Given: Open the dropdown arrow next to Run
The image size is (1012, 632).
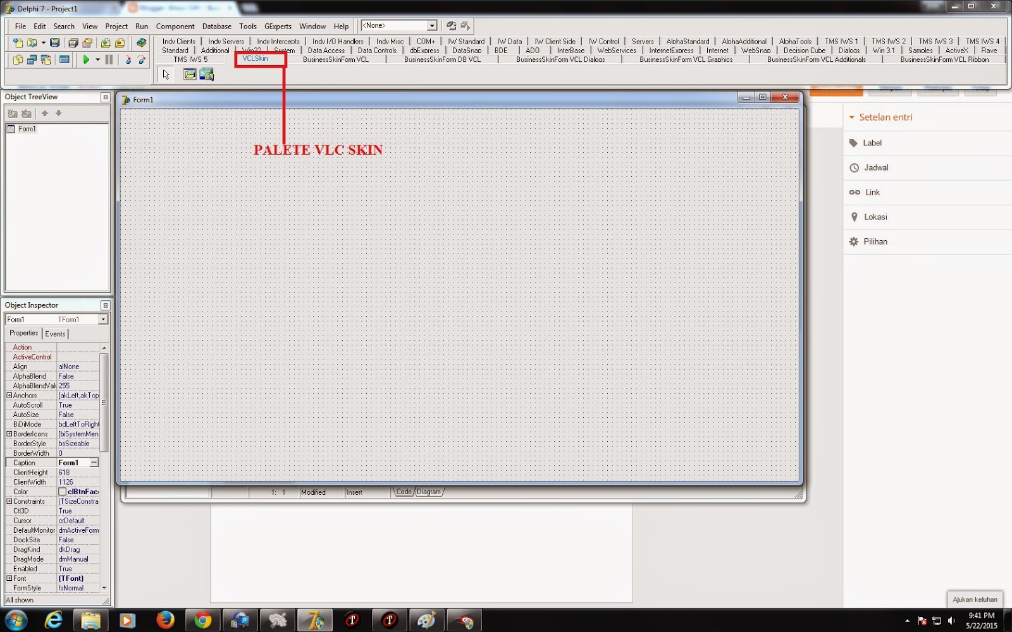Looking at the screenshot, I should click(x=98, y=59).
